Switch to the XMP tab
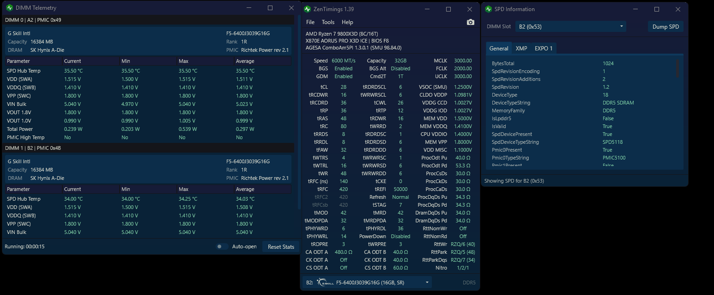 click(x=521, y=48)
